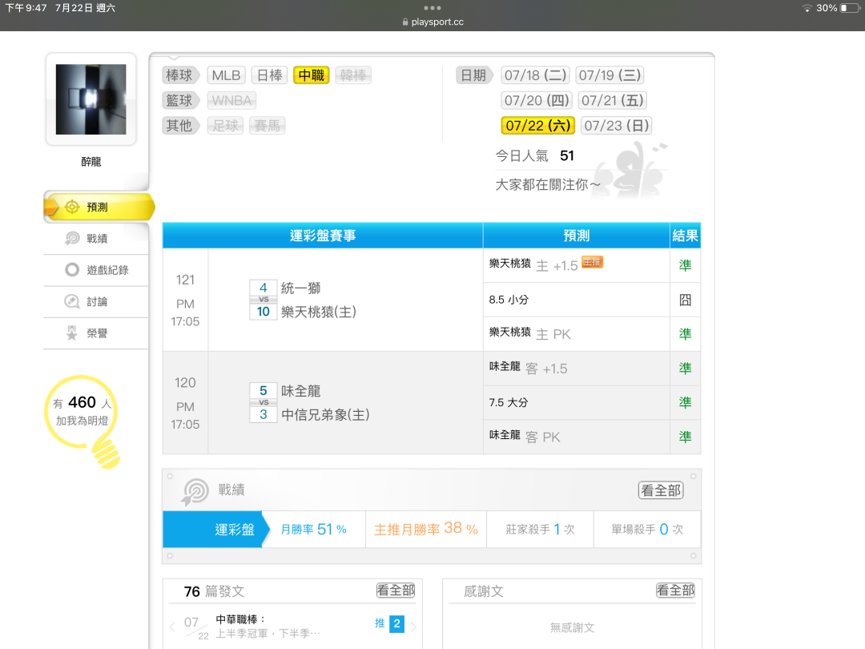
Task: Open 榮譽 in the sidebar menu
Action: point(96,333)
